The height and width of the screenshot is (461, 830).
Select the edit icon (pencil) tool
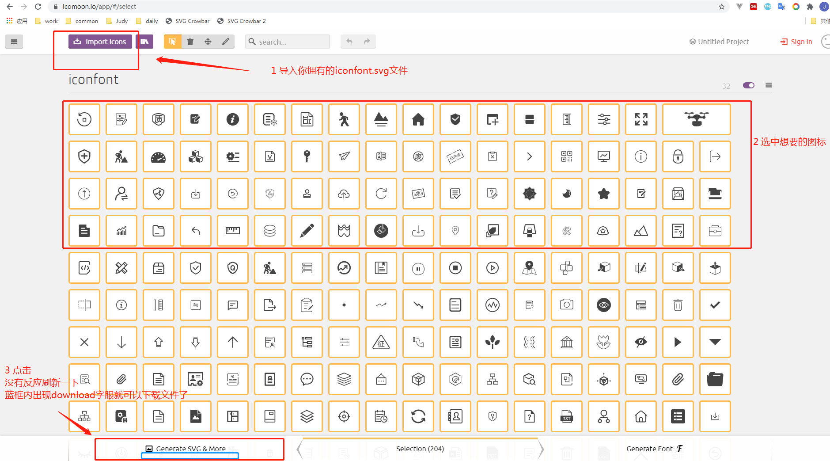tap(225, 41)
